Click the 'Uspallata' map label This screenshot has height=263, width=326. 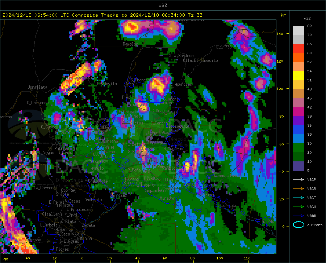[37, 87]
